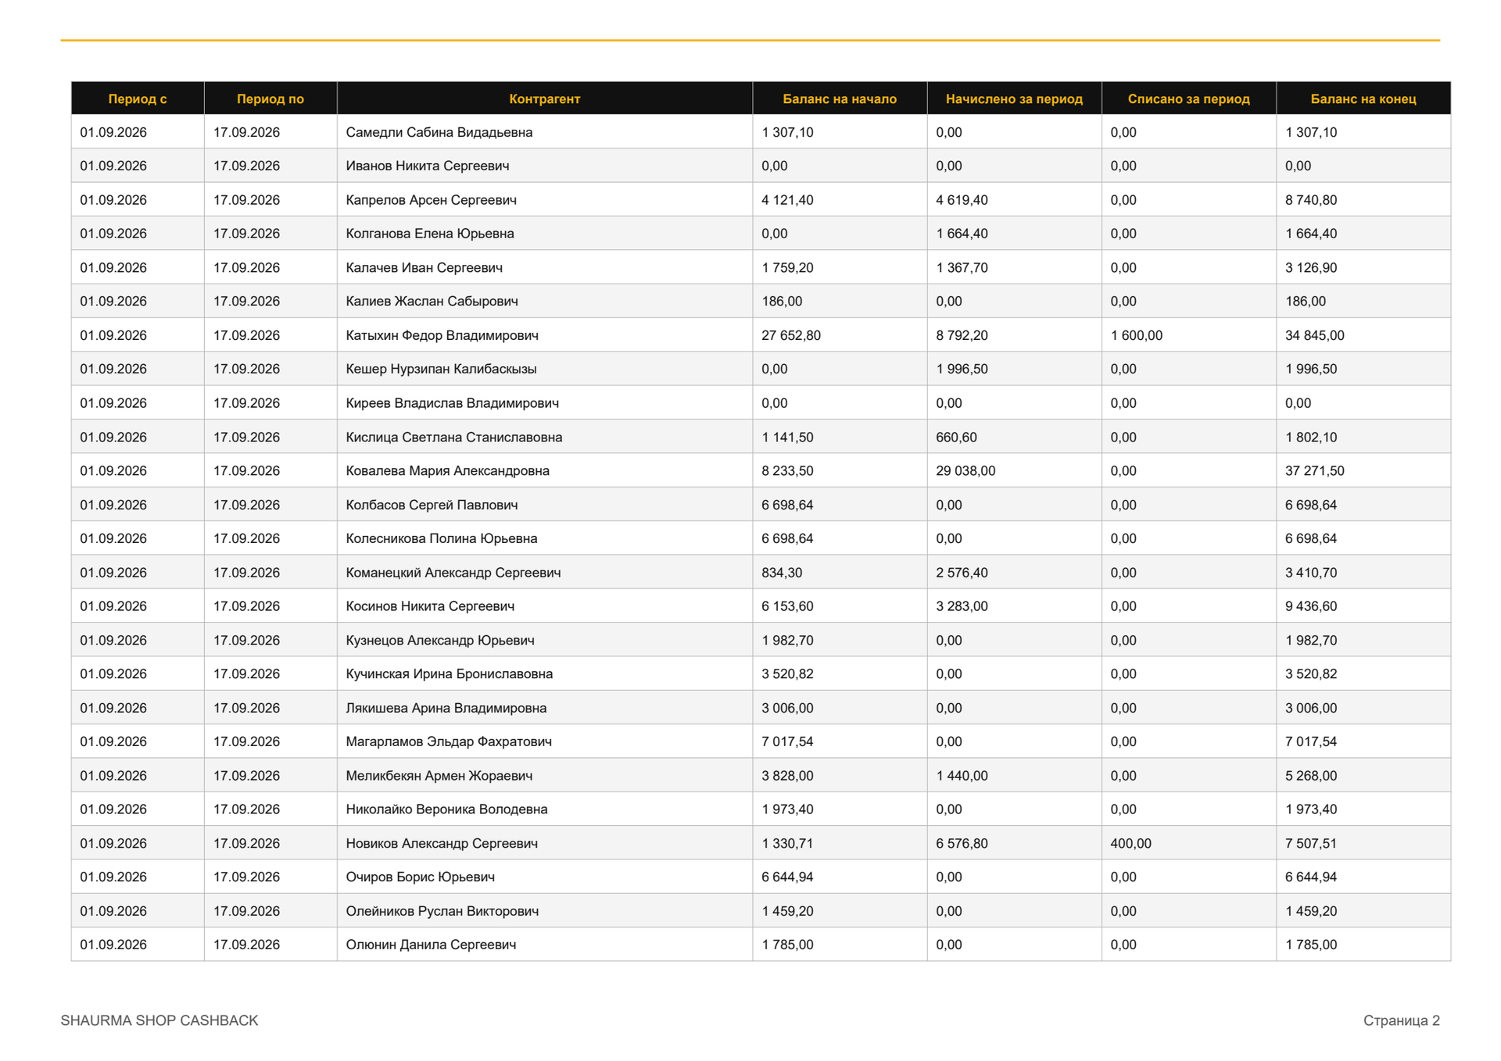Viewport: 1501px width, 1061px height.
Task: Select the Меликбекян Армен Жораевич cell
Action: [x=545, y=775]
